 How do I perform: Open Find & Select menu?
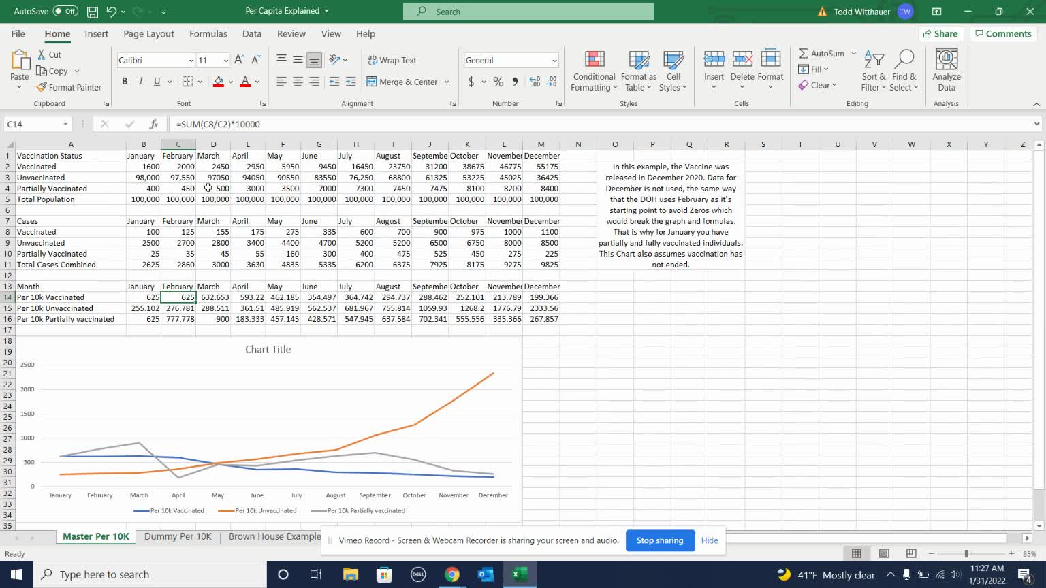point(904,71)
